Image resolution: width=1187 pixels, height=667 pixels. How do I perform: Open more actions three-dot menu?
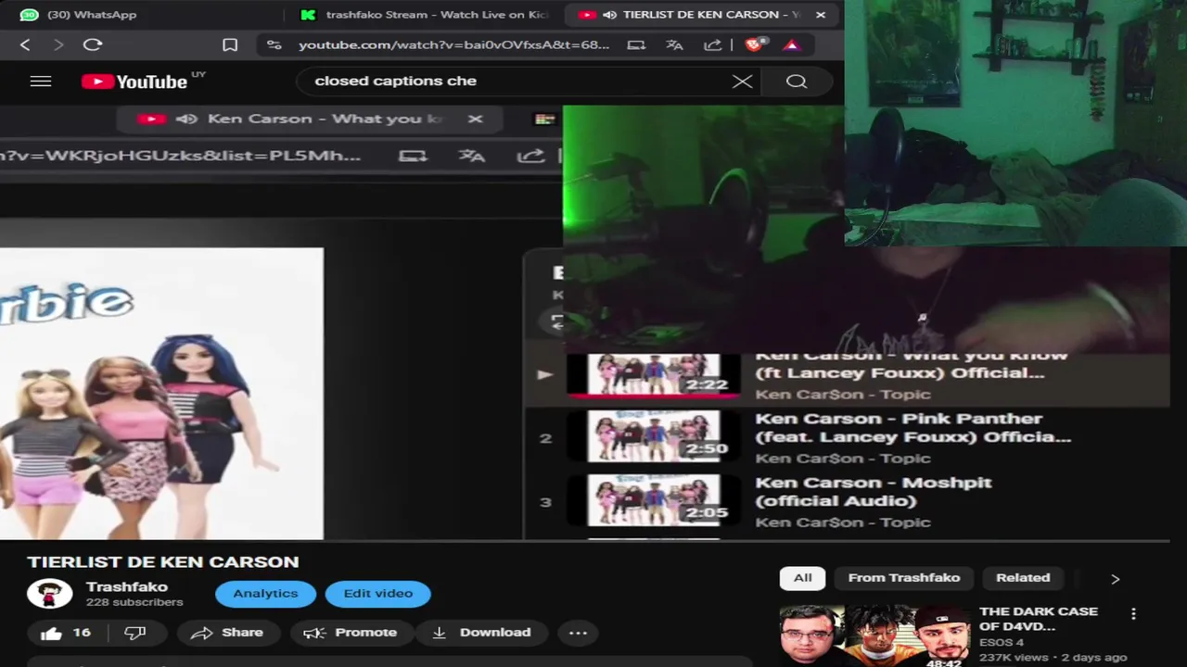578,633
